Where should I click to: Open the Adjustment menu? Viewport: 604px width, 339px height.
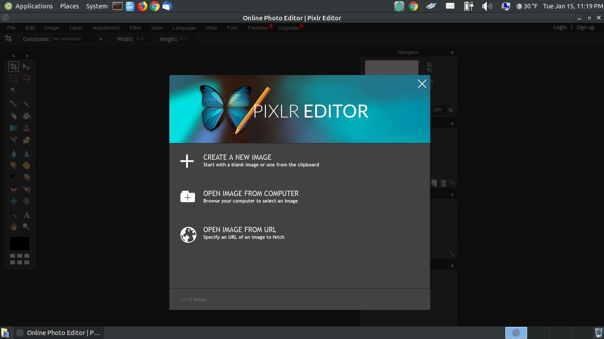[106, 27]
